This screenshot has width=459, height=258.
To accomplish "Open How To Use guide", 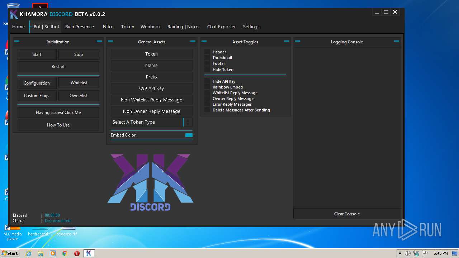I will pyautogui.click(x=58, y=125).
